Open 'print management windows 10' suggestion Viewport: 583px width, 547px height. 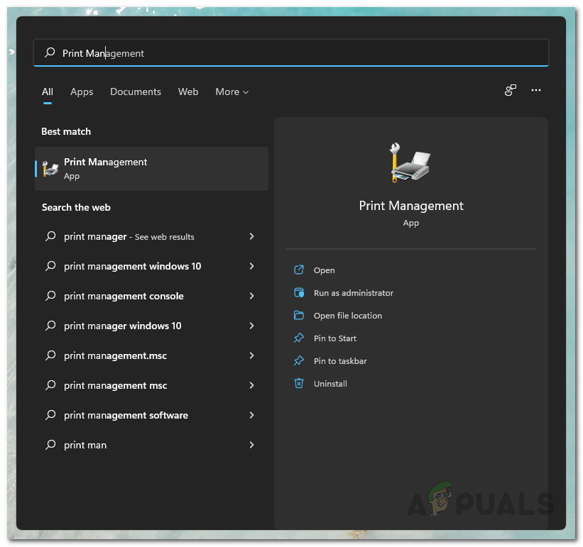click(151, 266)
